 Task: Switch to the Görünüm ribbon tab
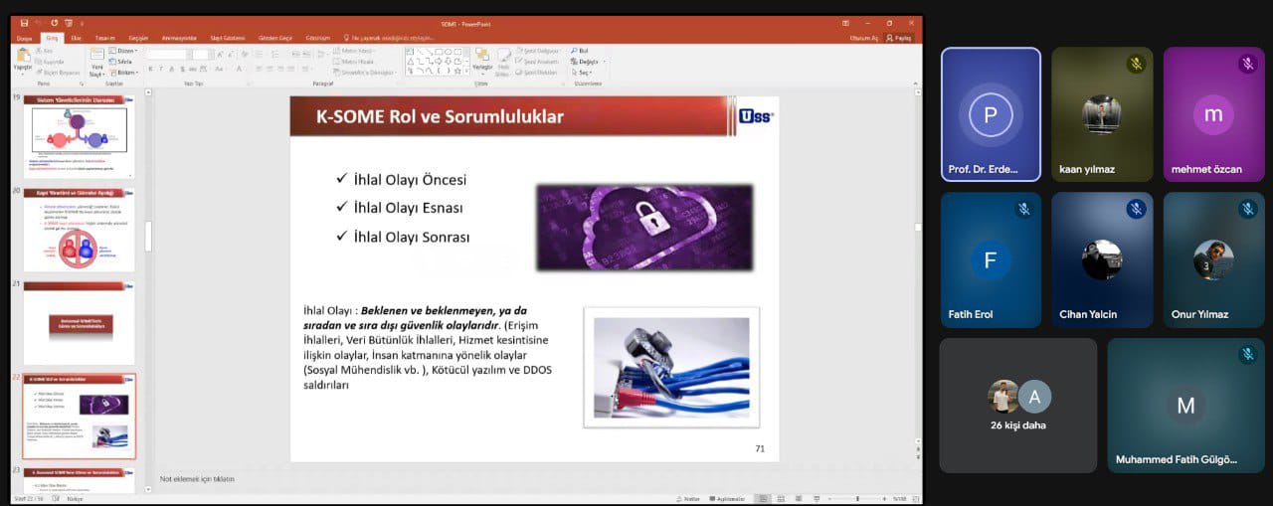318,38
